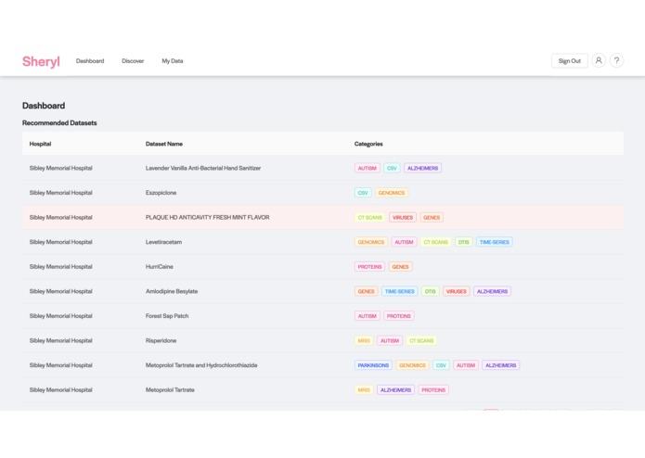Click the AUTISM tag in Levetiracetam row
Screen dimensions: 645x458
pyautogui.click(x=404, y=242)
